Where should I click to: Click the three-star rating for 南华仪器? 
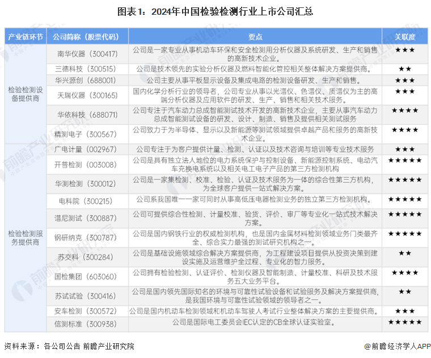(405, 50)
